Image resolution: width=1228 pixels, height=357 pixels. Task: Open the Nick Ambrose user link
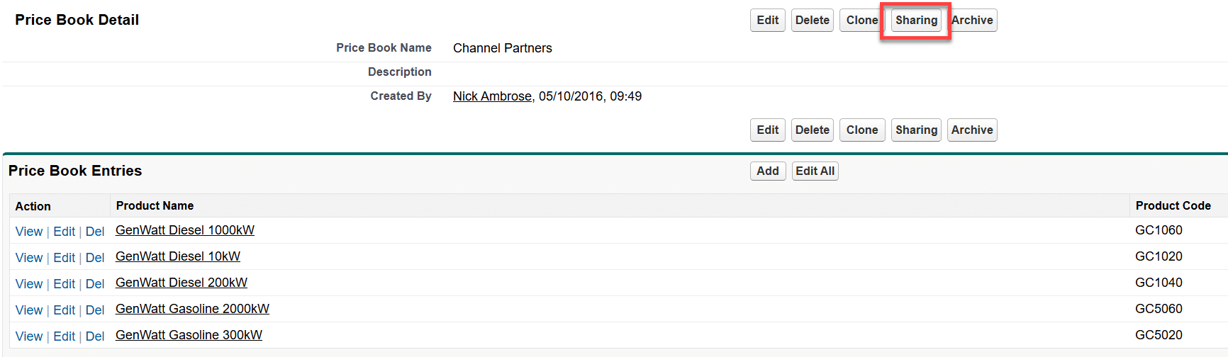click(492, 96)
